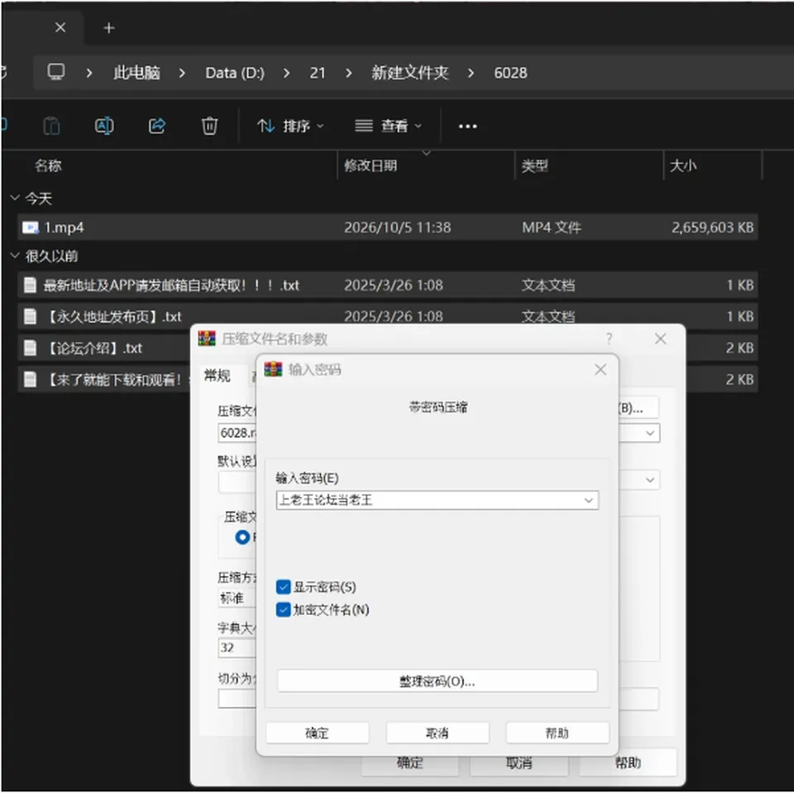Viewport: 794px width, 793px height.
Task: Click the rename icon in Explorer toolbar
Action: click(104, 126)
